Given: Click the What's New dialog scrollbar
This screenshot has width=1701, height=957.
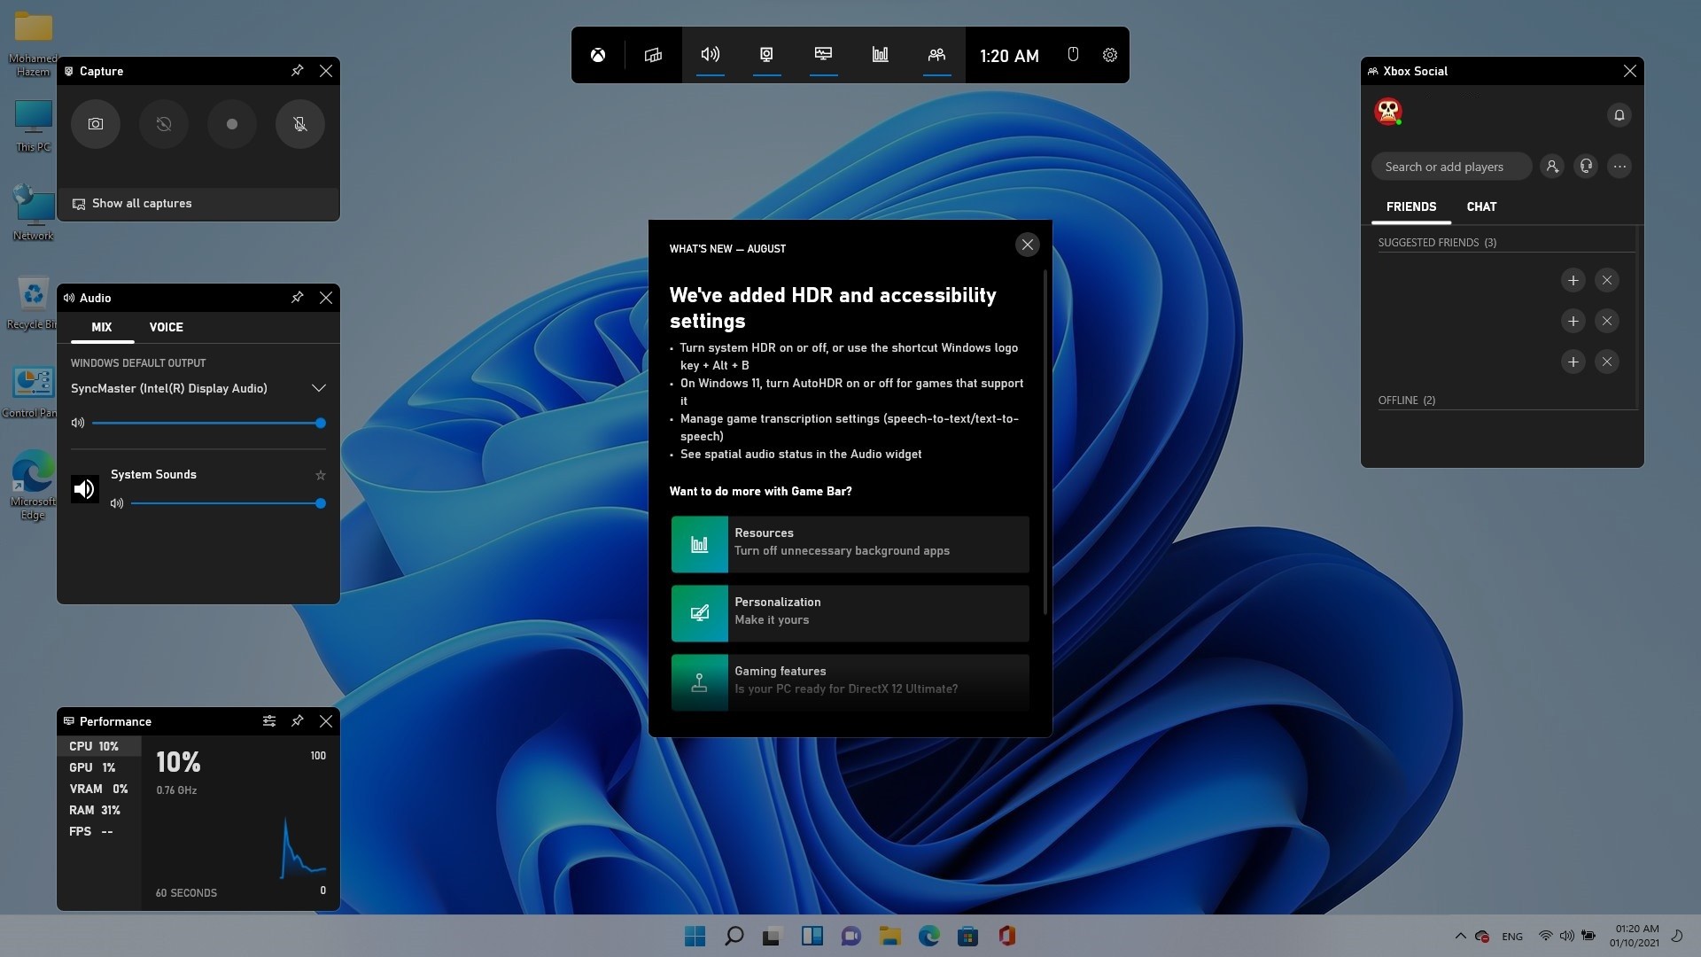Looking at the screenshot, I should click(1045, 443).
